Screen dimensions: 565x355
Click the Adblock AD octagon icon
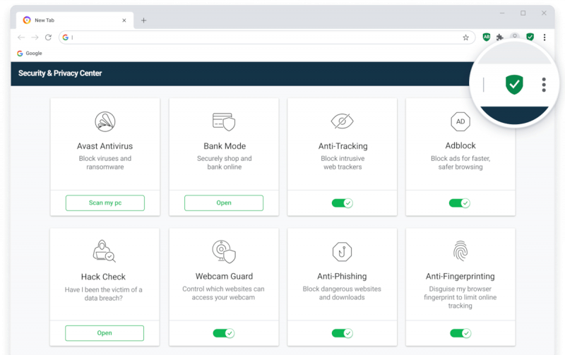point(460,121)
